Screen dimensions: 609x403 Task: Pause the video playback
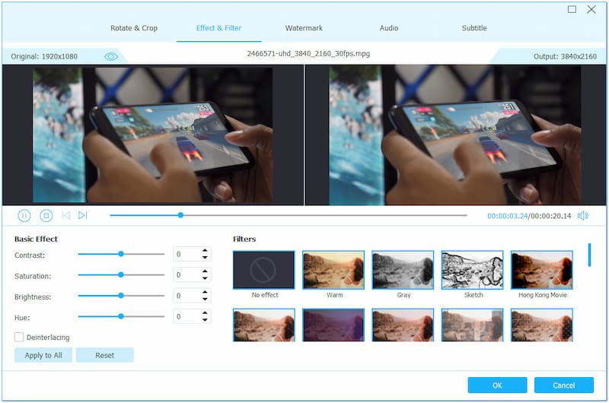[24, 216]
